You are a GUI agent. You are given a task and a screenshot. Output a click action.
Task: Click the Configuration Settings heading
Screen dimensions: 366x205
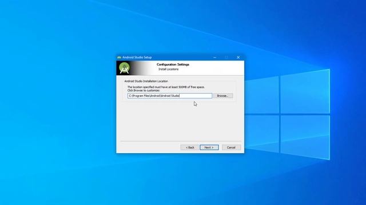pyautogui.click(x=173, y=64)
